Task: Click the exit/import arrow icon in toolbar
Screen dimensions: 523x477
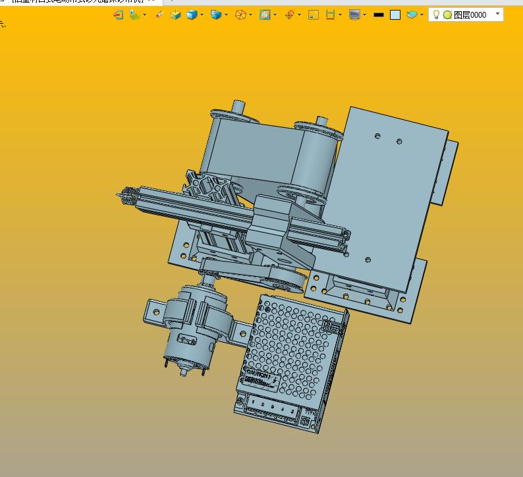Action: point(119,15)
